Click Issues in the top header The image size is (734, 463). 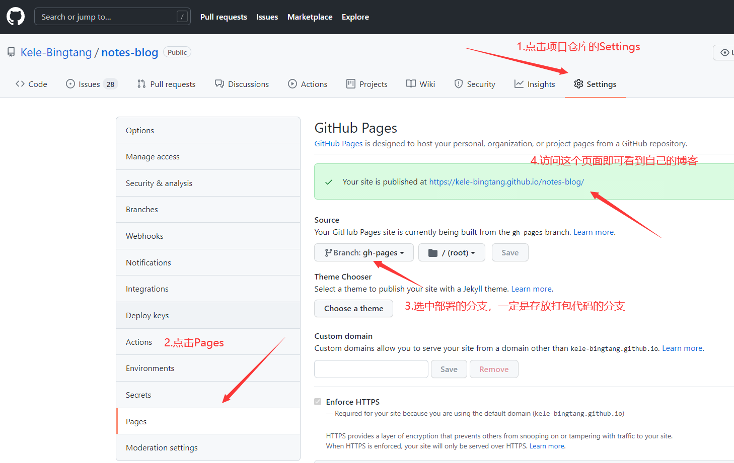pyautogui.click(x=267, y=17)
